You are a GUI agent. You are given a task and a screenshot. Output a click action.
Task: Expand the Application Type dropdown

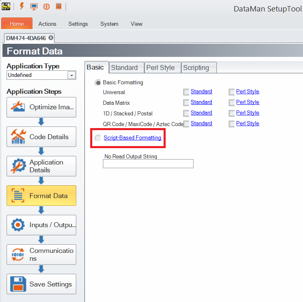[x=72, y=75]
